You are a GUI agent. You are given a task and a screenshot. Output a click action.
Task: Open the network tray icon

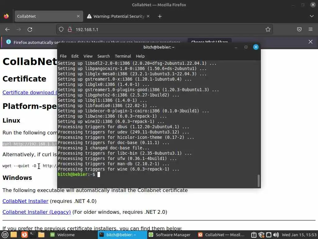269,235
